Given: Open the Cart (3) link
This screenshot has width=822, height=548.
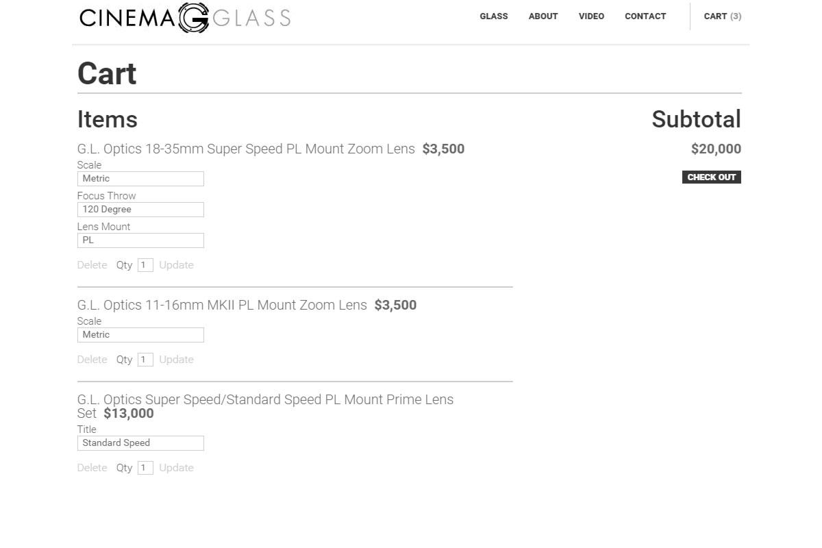Looking at the screenshot, I should coord(722,16).
